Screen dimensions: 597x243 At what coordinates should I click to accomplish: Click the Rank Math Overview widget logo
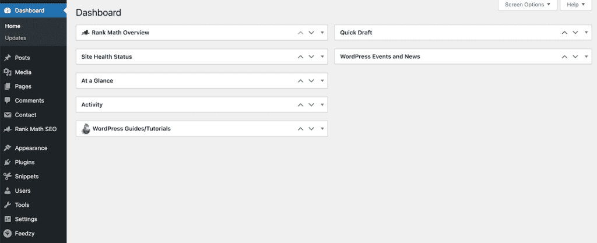85,33
